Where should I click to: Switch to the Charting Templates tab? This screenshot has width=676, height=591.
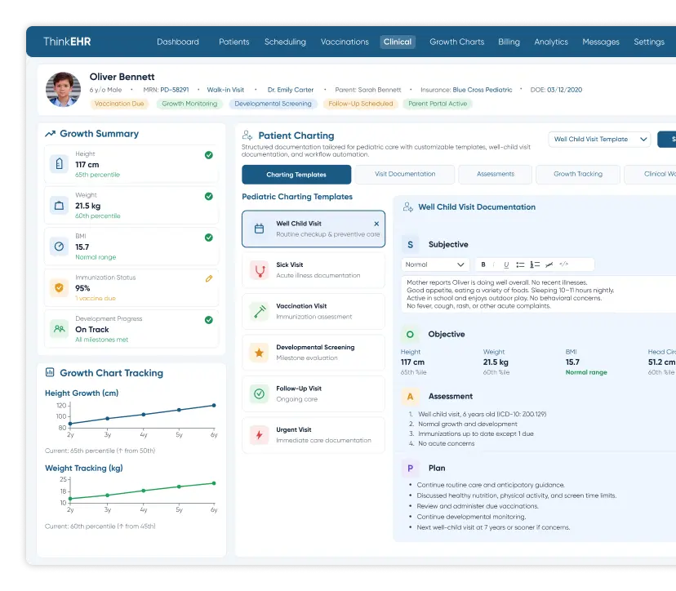coord(296,175)
